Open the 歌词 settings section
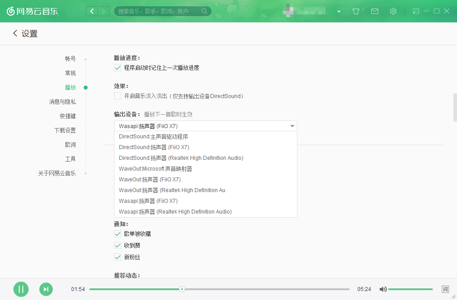 (70, 145)
